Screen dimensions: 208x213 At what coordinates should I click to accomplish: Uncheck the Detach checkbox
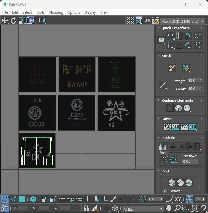click(x=165, y=191)
